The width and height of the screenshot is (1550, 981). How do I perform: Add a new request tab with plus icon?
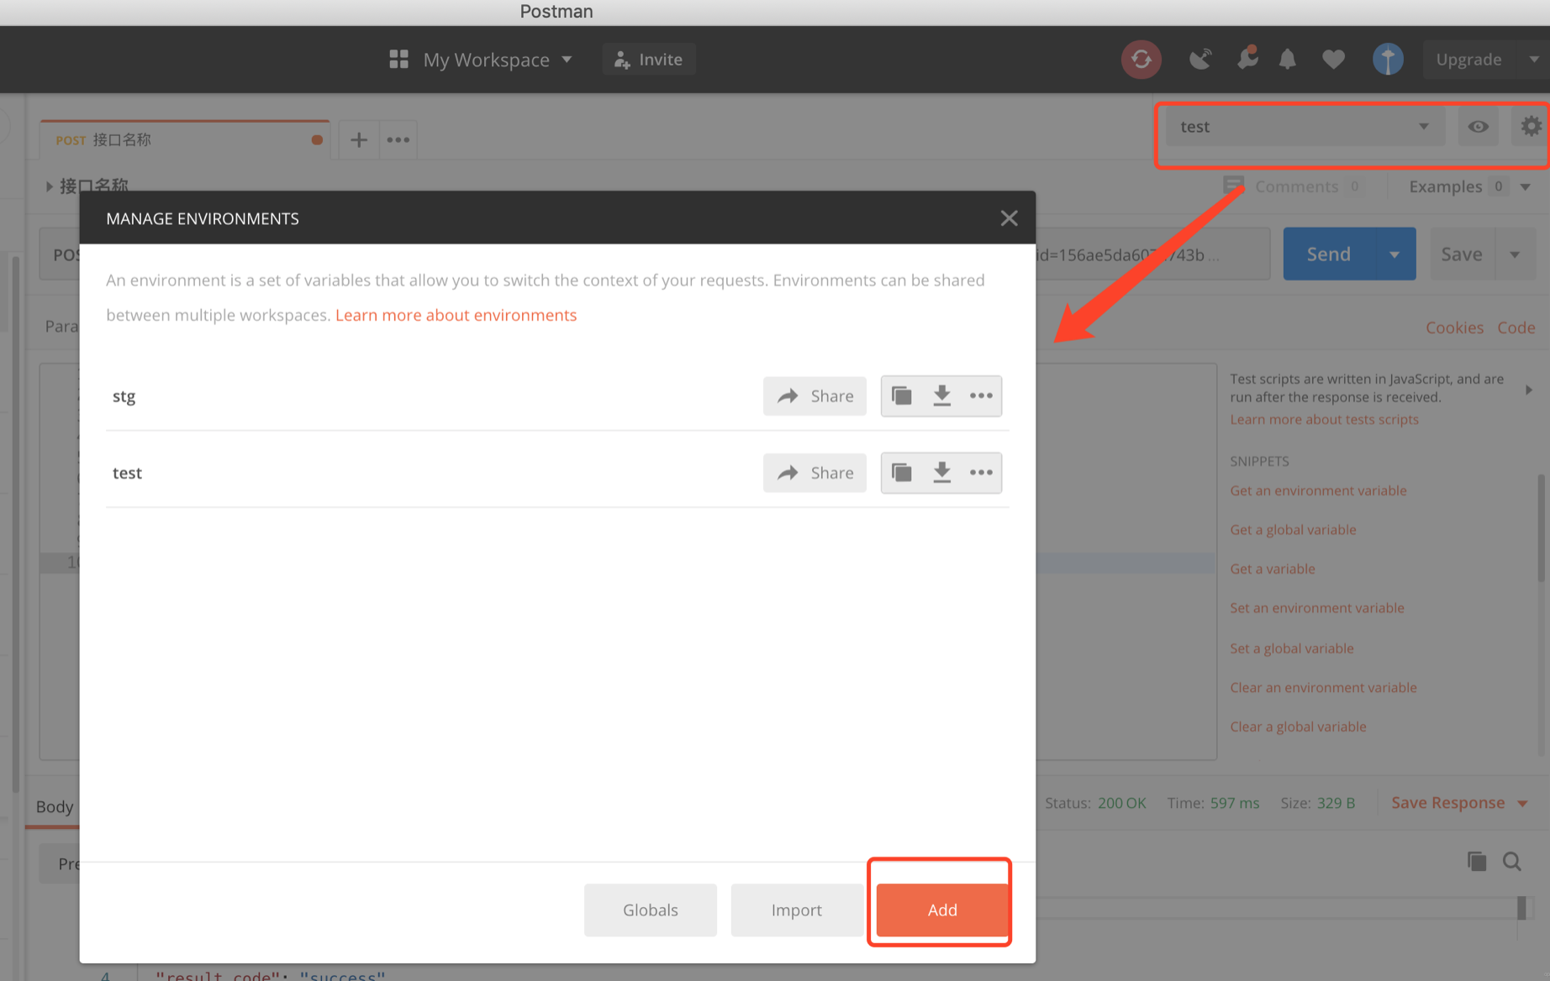[358, 139]
